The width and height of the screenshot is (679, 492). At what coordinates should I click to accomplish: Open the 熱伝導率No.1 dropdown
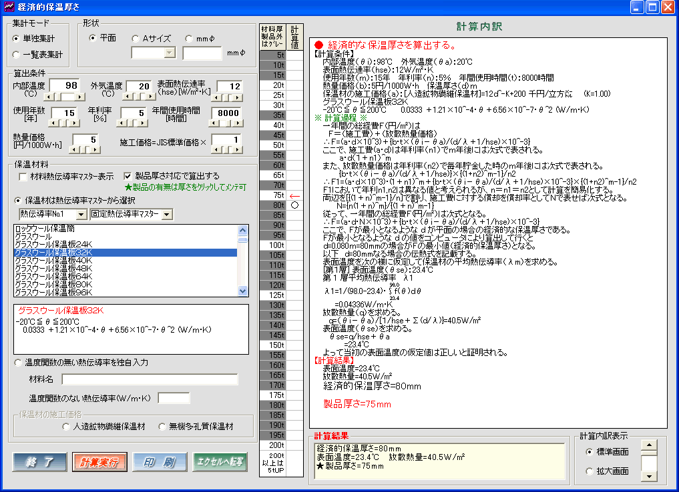pos(81,214)
